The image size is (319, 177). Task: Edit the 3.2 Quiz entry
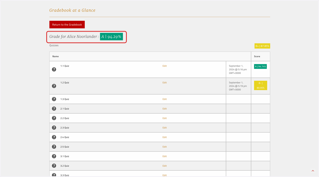click(165, 166)
